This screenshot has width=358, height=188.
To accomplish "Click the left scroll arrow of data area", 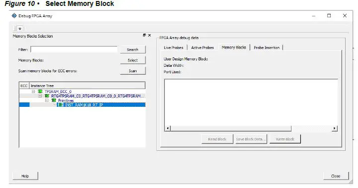I will [x=168, y=128].
